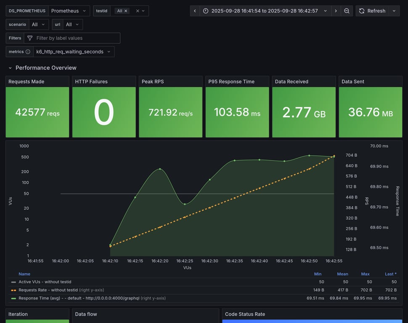Open the scenario variable dropdown
The image size is (408, 323).
(39, 24)
